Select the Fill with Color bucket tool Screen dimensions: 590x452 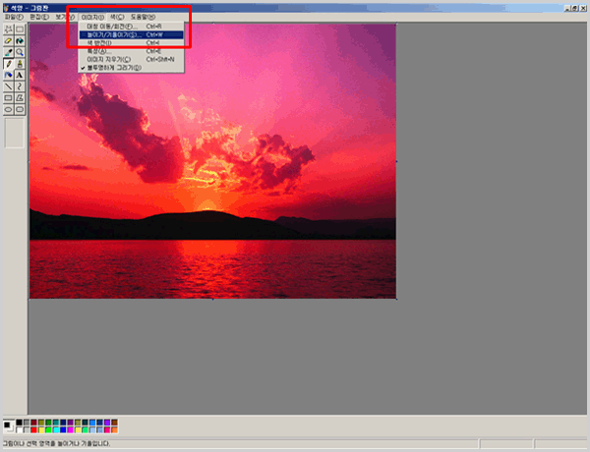tap(20, 40)
